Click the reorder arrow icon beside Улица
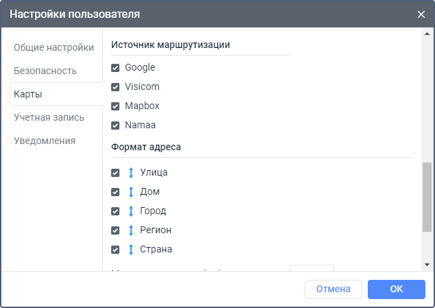The height and width of the screenshot is (308, 435). point(131,173)
